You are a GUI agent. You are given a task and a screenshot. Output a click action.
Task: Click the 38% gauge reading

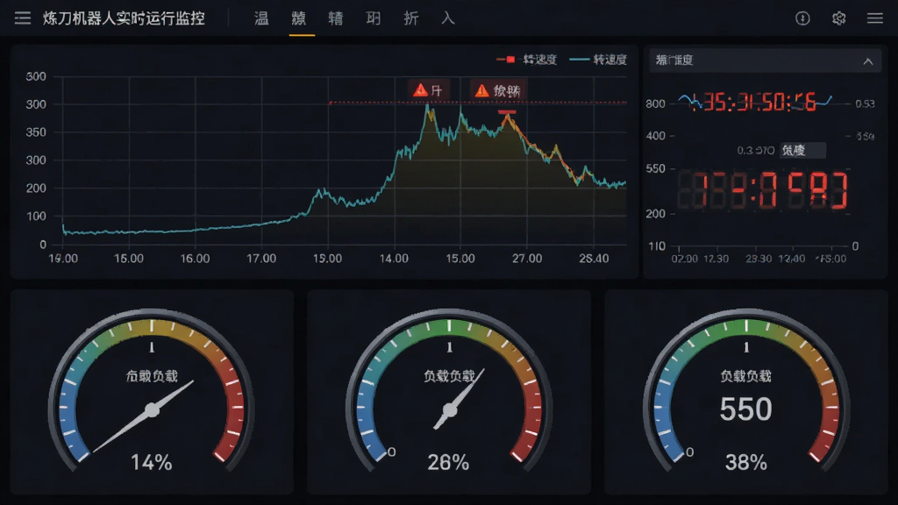point(745,462)
